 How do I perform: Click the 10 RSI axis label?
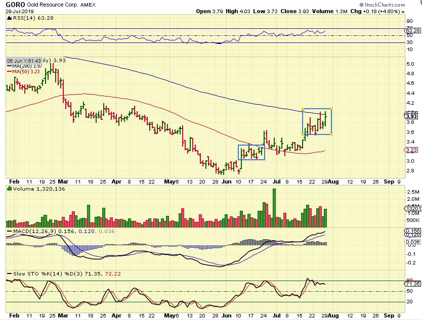point(410,49)
